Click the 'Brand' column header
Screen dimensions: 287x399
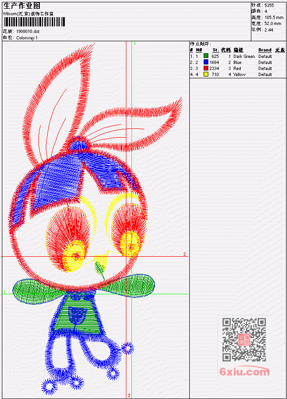[x=265, y=50]
